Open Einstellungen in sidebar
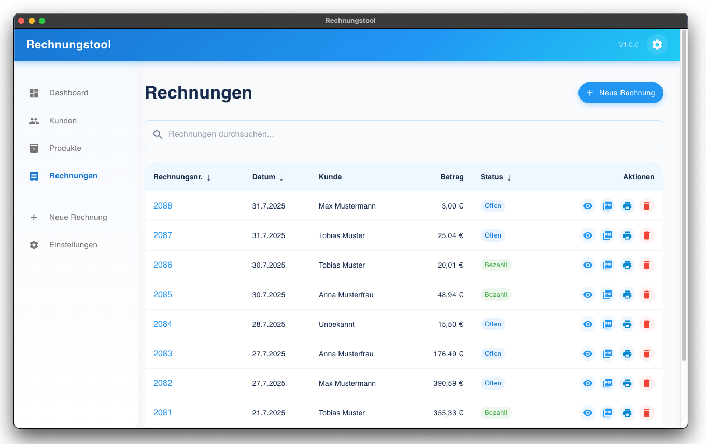This screenshot has height=444, width=706. point(76,245)
